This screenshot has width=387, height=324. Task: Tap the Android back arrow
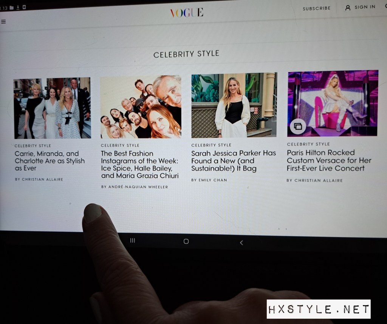click(x=241, y=242)
